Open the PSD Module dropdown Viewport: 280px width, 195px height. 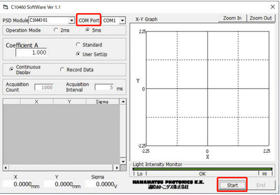[x=71, y=21]
